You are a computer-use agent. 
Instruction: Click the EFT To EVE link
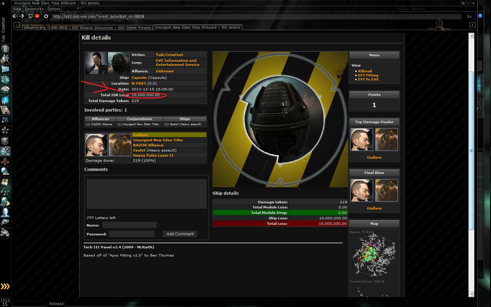(x=368, y=79)
